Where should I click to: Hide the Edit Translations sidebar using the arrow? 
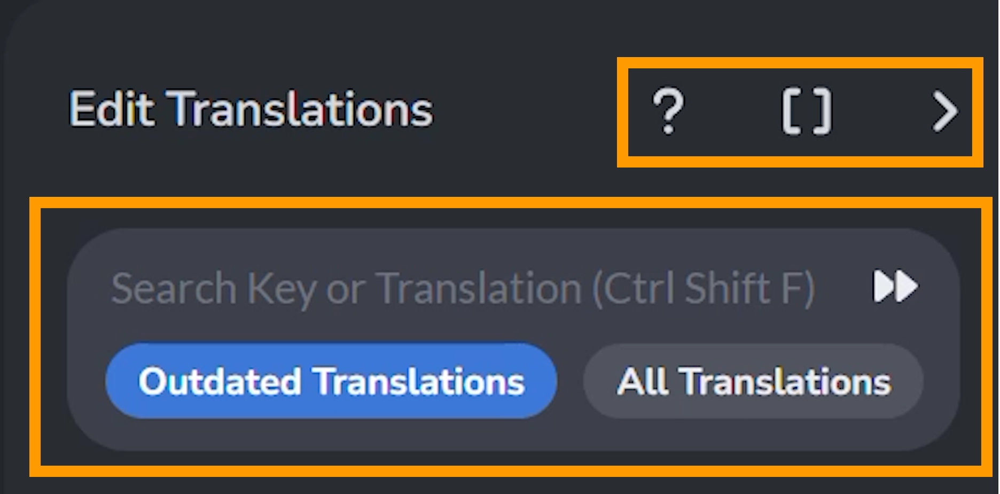tap(944, 111)
